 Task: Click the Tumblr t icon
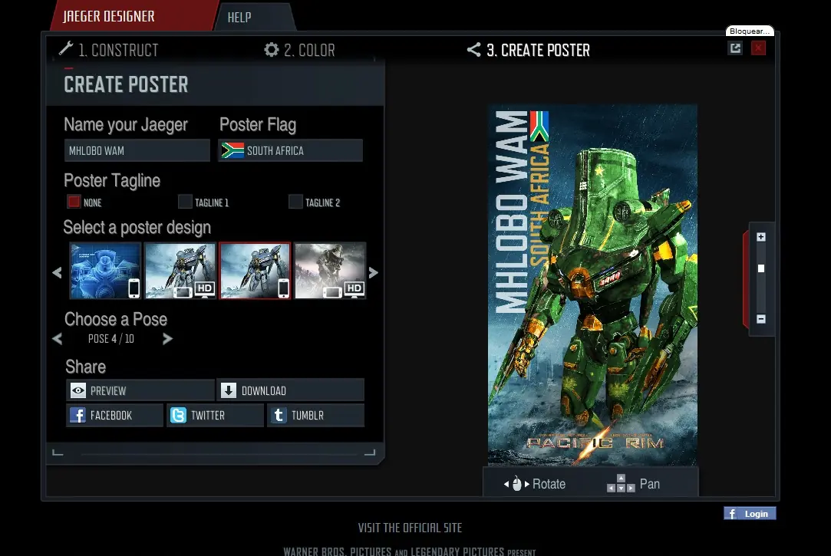click(279, 415)
